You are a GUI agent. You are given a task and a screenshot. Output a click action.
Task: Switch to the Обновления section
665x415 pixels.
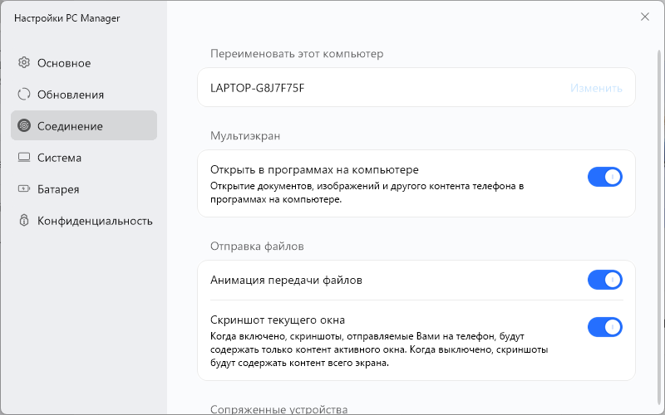[71, 95]
